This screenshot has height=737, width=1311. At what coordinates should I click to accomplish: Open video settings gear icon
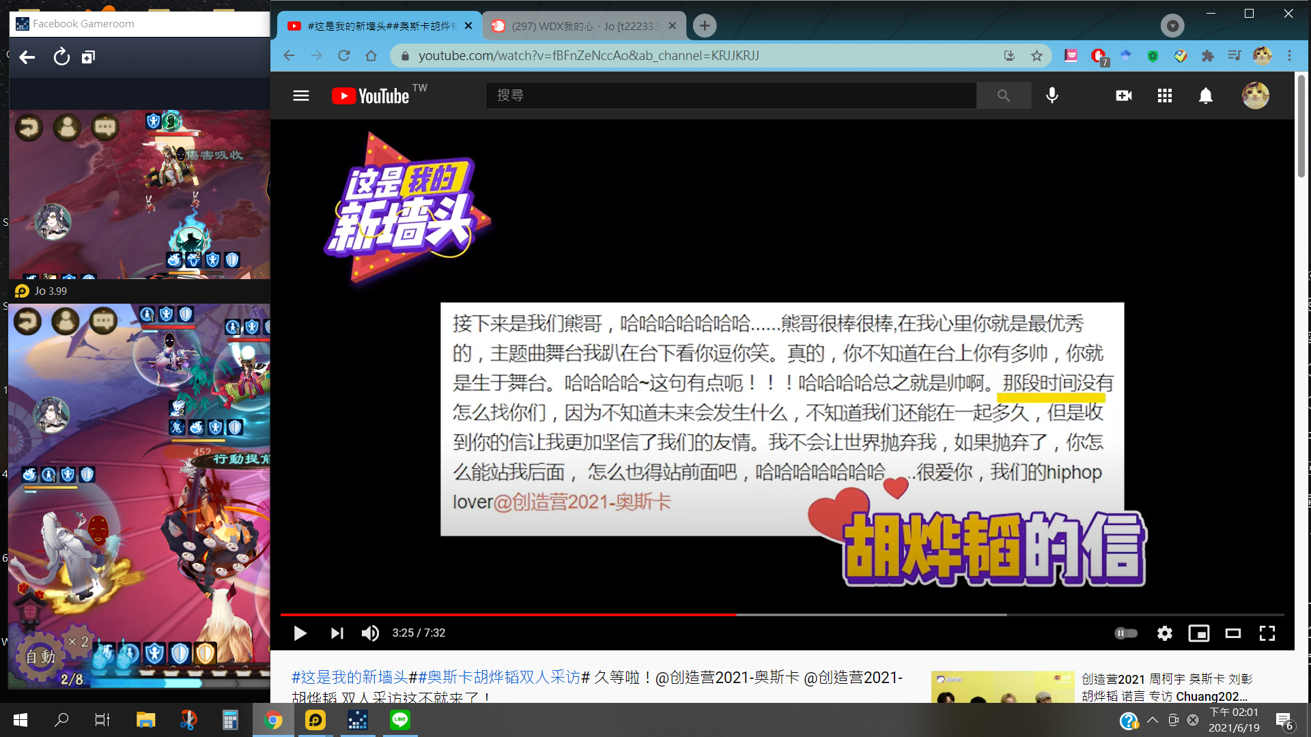[1165, 633]
